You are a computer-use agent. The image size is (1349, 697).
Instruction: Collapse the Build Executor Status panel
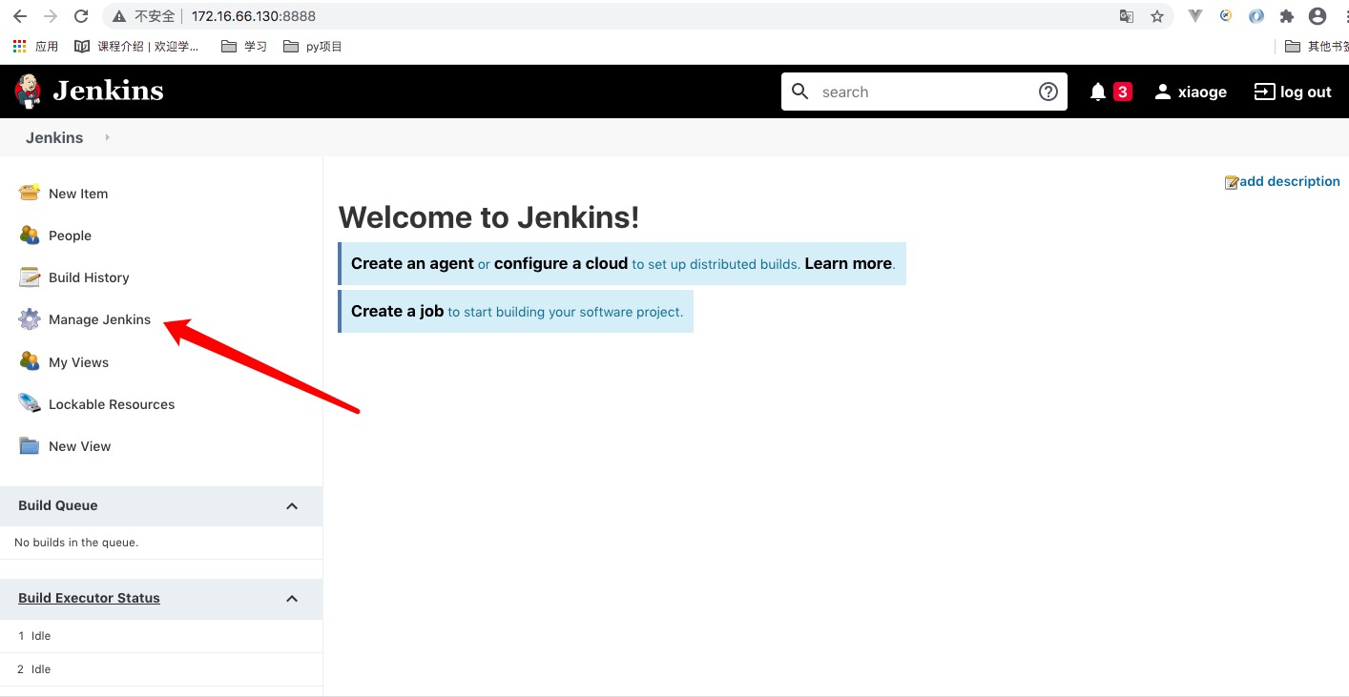click(x=292, y=598)
